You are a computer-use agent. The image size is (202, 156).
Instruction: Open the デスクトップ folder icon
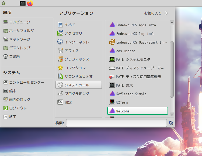tap(6, 48)
